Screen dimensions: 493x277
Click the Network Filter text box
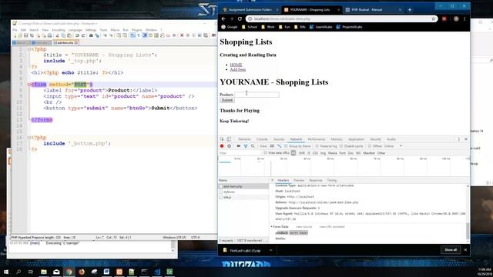click(x=240, y=153)
